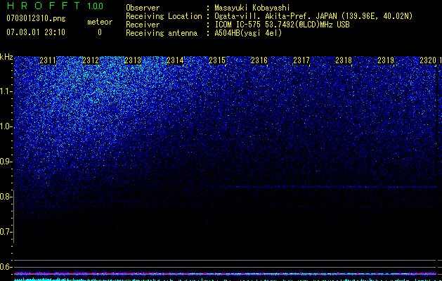The width and height of the screenshot is (442, 281).
Task: Click the 1.0 frequency tick label
Action: tap(6, 127)
